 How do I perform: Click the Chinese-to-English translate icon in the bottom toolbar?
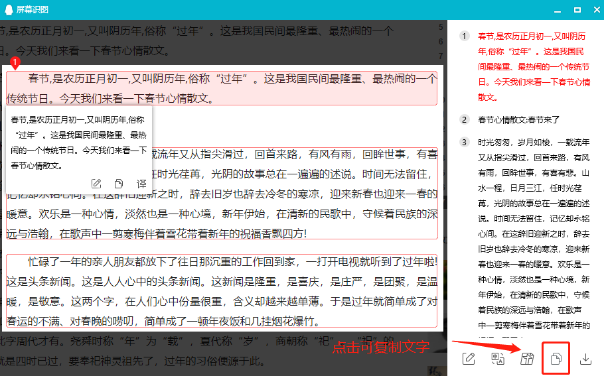(498, 359)
